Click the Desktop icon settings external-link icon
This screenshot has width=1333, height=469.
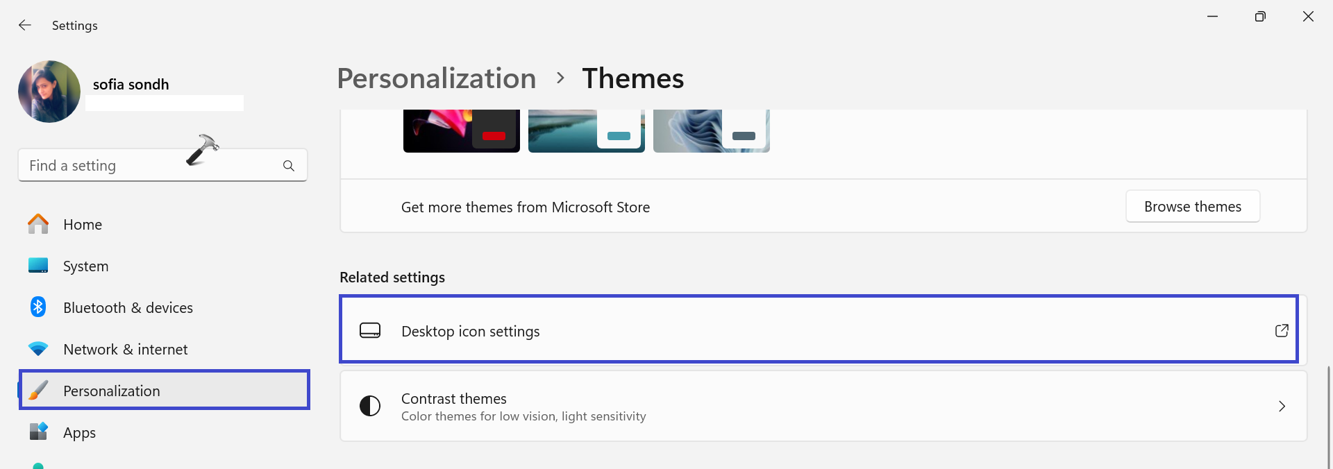coord(1282,331)
